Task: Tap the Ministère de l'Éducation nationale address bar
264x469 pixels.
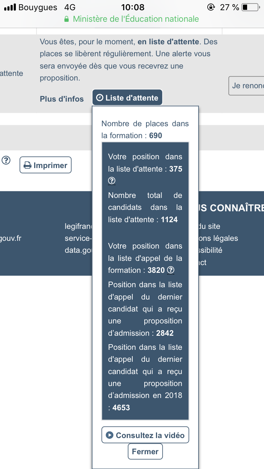Action: (136, 19)
